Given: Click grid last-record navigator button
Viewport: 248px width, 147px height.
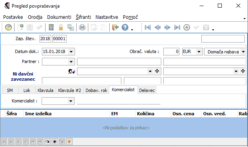Looking at the screenshot, I should point(40,142).
